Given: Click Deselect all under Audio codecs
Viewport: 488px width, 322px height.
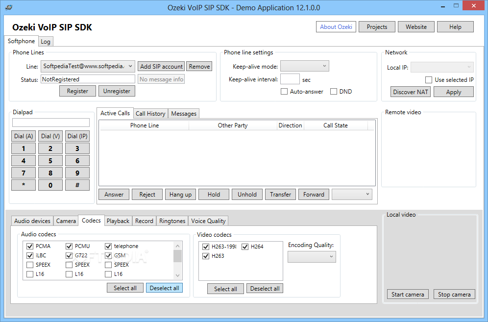Looking at the screenshot, I should (x=164, y=288).
